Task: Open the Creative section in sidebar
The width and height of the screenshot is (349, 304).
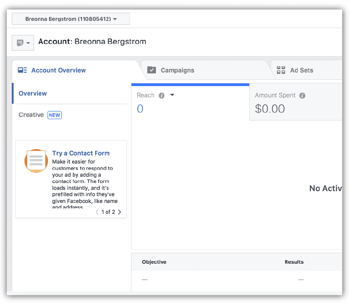Action: [31, 115]
